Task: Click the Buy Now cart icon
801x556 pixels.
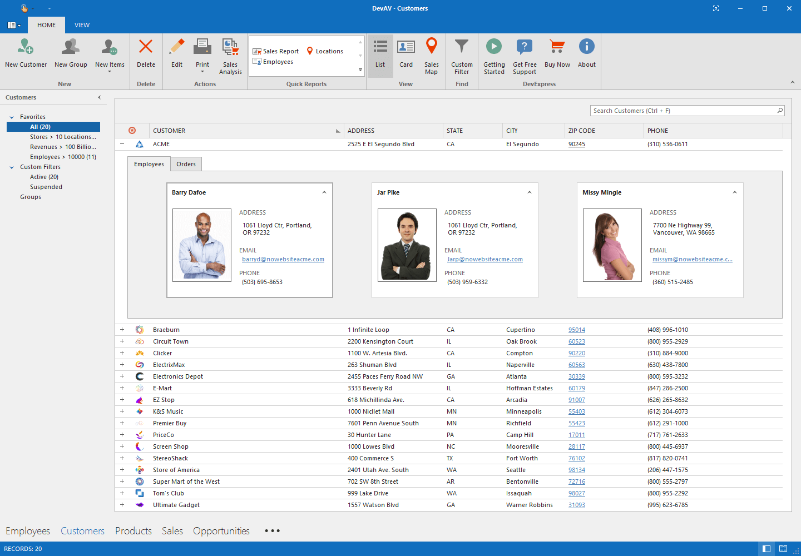Action: 557,47
